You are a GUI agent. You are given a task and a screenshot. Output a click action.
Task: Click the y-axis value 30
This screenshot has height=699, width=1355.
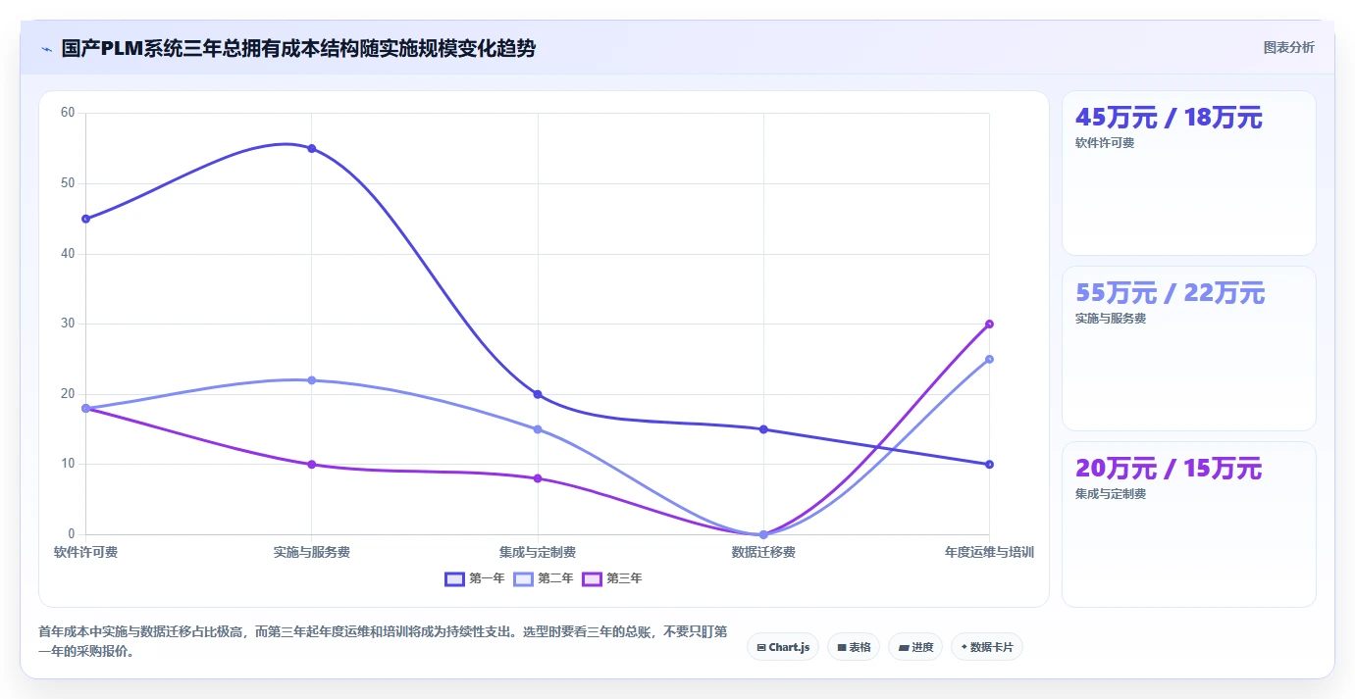pos(68,324)
